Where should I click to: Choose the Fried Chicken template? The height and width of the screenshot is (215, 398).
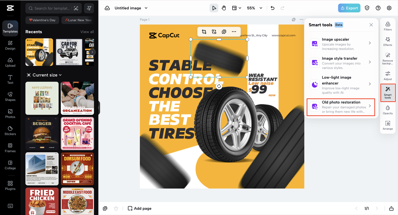tap(42, 201)
